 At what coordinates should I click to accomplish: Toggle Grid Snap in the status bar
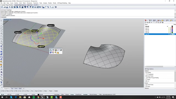coord(57,95)
